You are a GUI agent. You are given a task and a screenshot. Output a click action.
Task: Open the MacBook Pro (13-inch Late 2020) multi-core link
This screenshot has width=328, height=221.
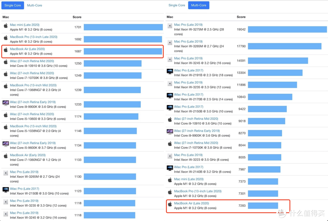[x=197, y=191]
